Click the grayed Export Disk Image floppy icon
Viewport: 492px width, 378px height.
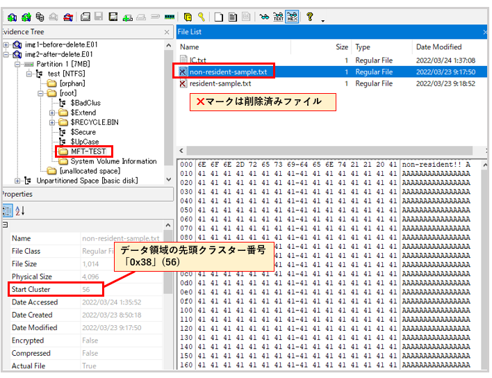point(99,17)
